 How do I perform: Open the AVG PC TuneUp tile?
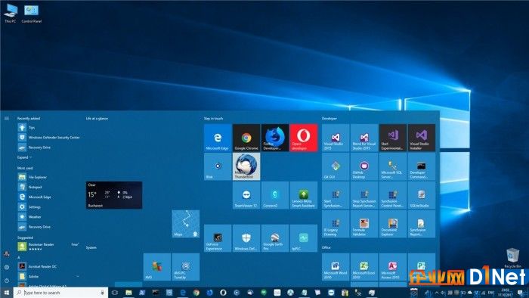(186, 267)
